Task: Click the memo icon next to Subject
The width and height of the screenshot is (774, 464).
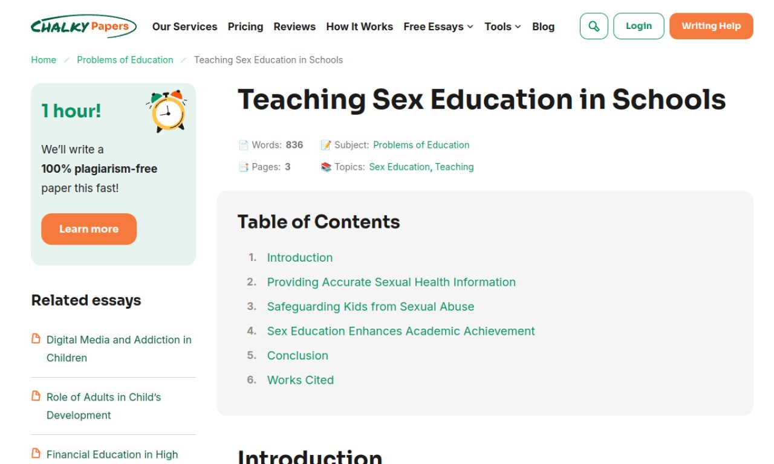Action: (x=326, y=145)
